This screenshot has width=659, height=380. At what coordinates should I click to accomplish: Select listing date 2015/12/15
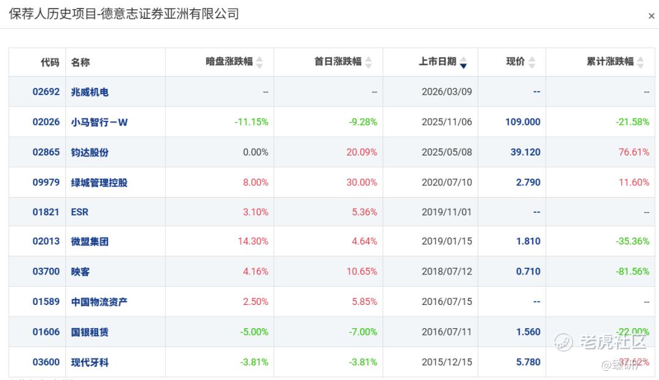pos(447,362)
